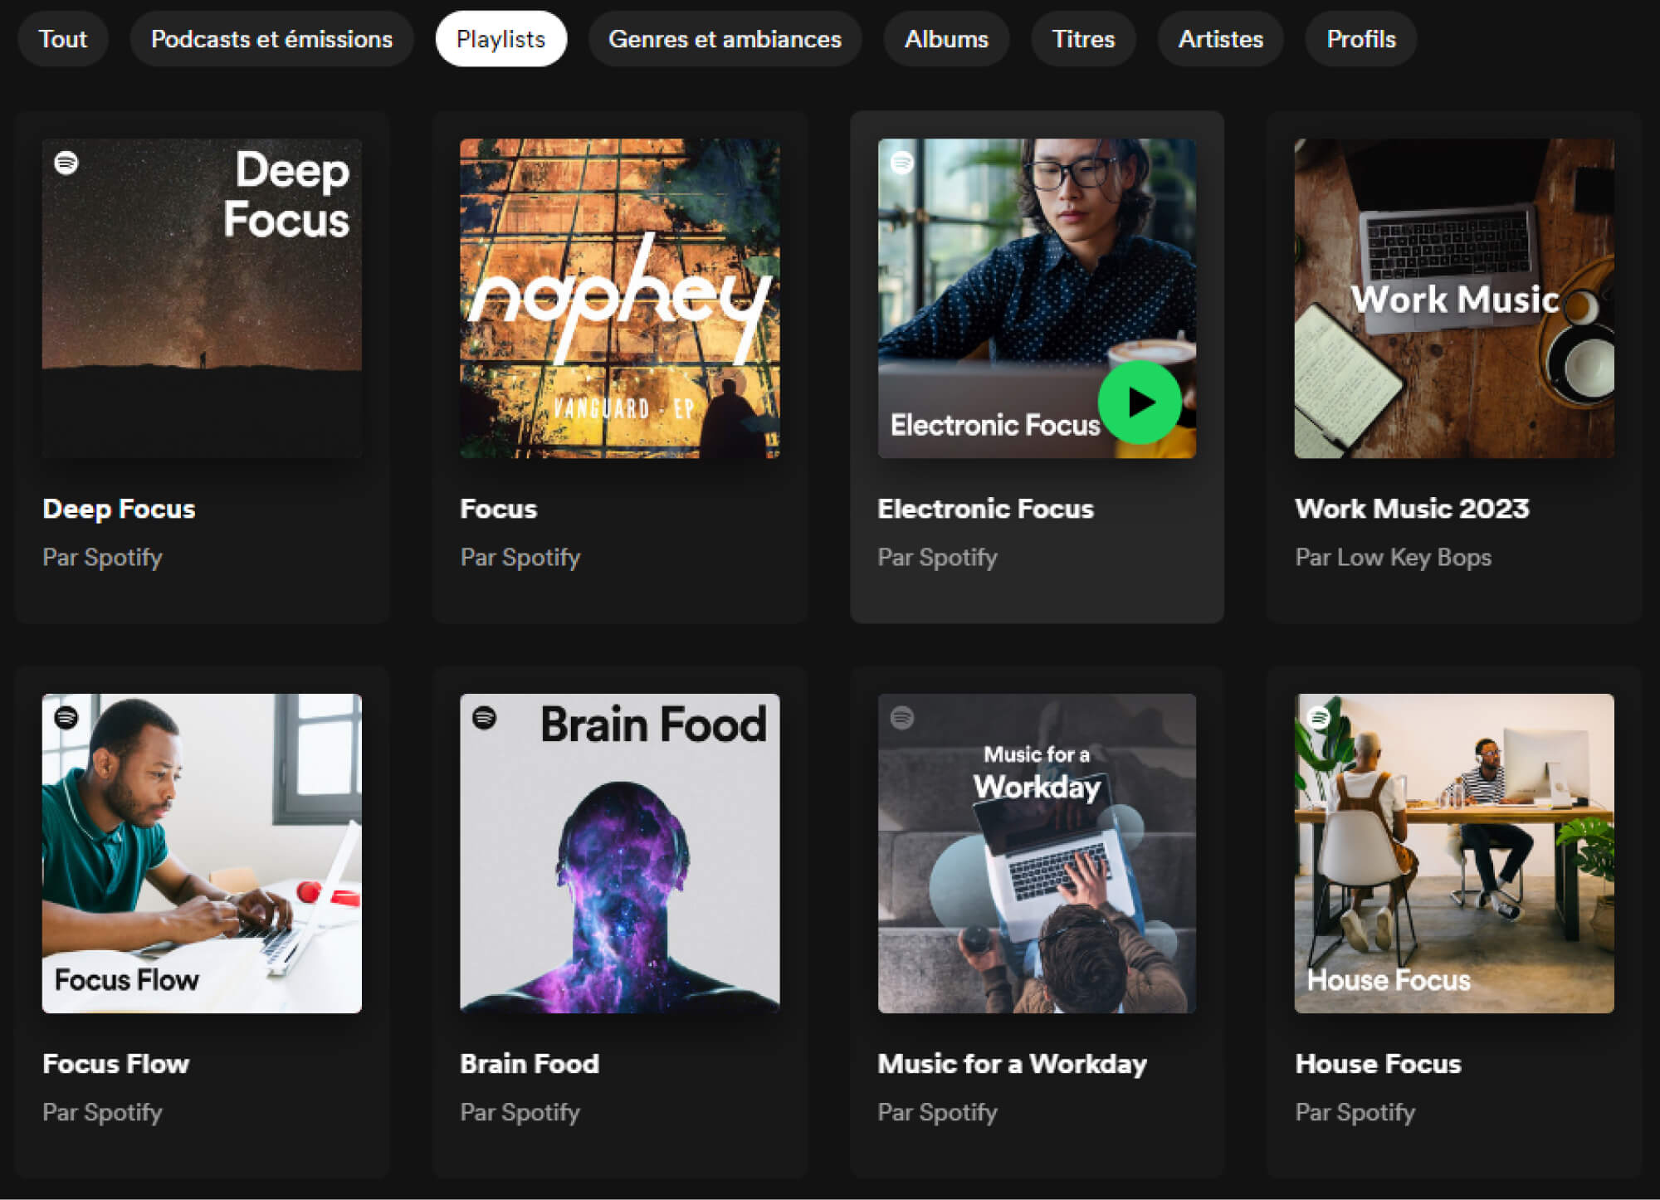
Task: Open the Podcasts et émissions filter
Action: [271, 38]
